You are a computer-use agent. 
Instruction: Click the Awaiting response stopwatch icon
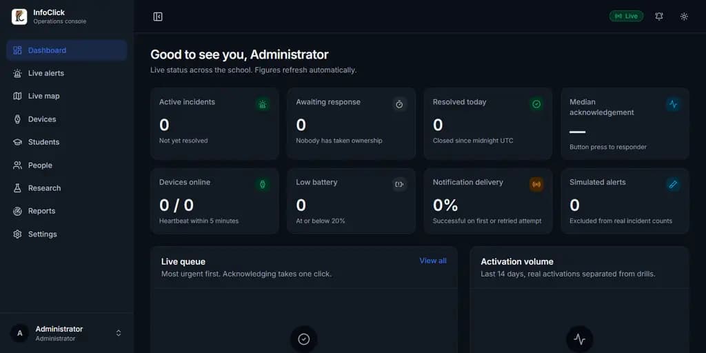pyautogui.click(x=399, y=105)
